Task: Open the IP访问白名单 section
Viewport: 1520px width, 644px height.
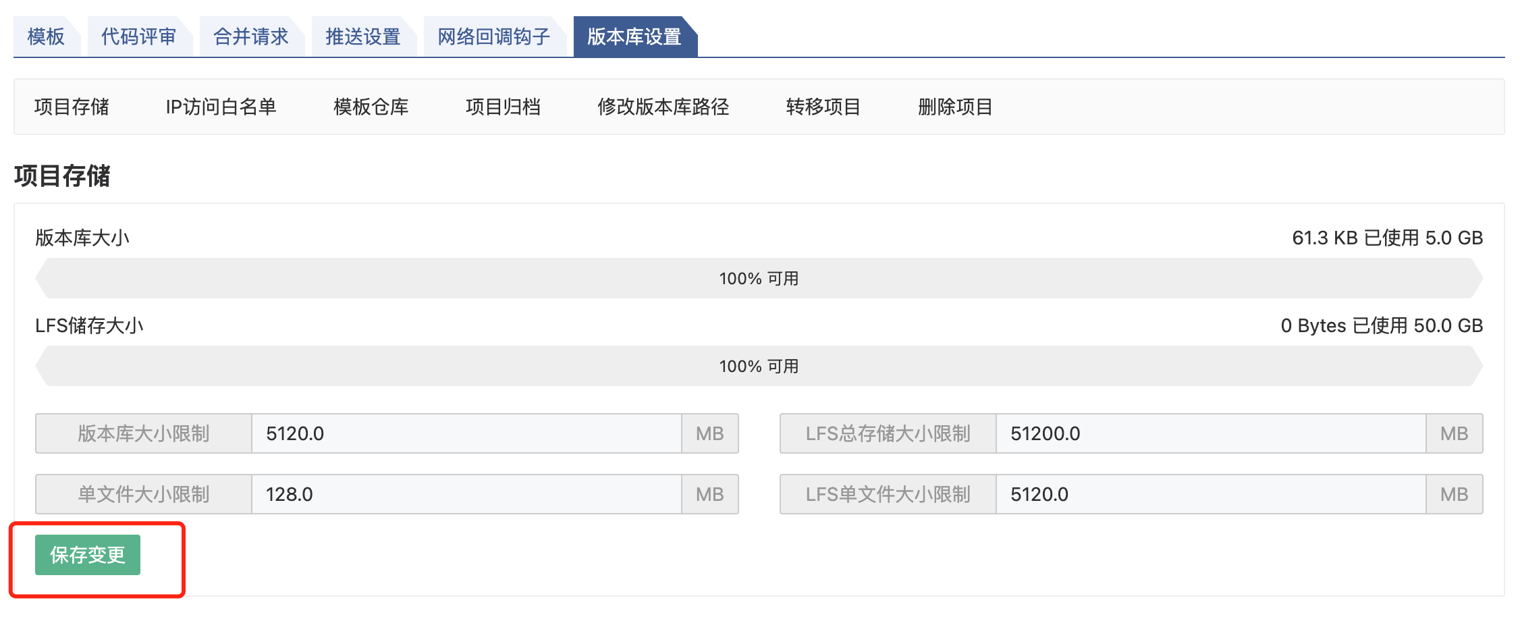Action: tap(221, 107)
